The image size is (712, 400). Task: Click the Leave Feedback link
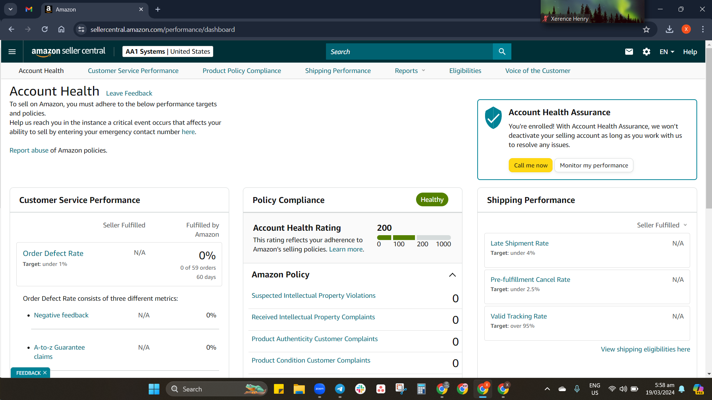pyautogui.click(x=129, y=93)
